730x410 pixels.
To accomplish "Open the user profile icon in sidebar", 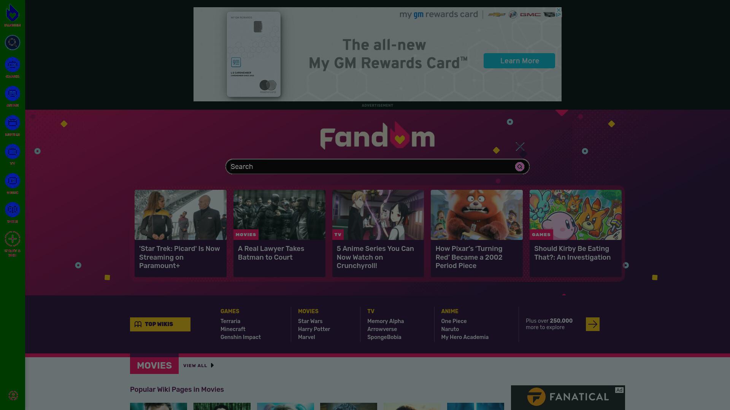I will (x=13, y=396).
